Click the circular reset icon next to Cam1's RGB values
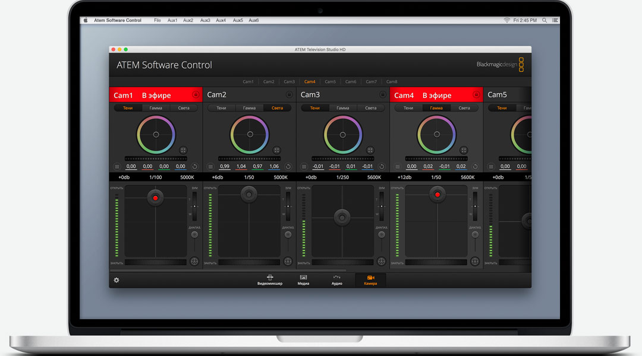Viewport: 642px width, 356px height. pyautogui.click(x=195, y=166)
